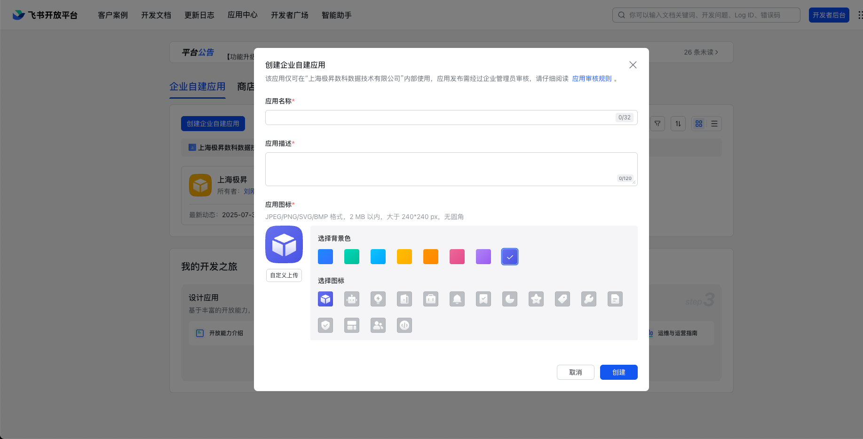
Task: Keep grid view layout enabled
Action: (698, 124)
